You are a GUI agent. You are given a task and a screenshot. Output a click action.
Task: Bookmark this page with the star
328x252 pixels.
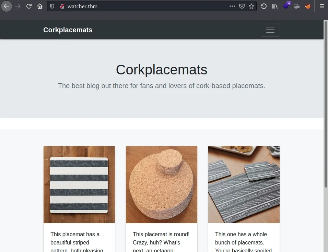pos(251,6)
